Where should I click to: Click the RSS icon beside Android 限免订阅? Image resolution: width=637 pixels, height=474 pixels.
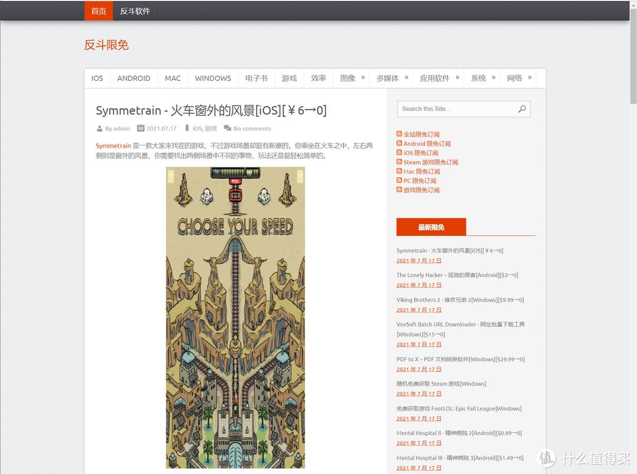398,143
